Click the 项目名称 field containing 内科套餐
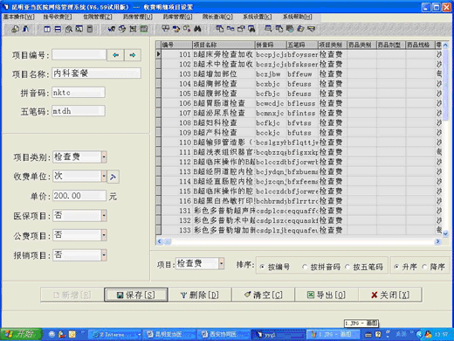 click(x=97, y=73)
